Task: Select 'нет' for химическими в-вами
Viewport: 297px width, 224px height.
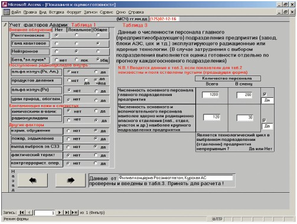Action: [68, 111]
